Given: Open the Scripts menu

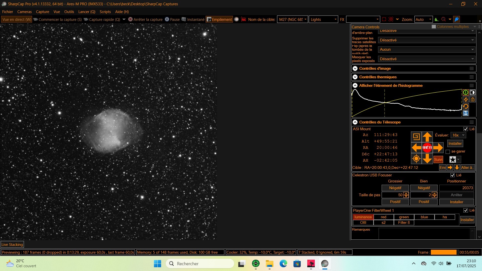Looking at the screenshot, I should tap(105, 12).
